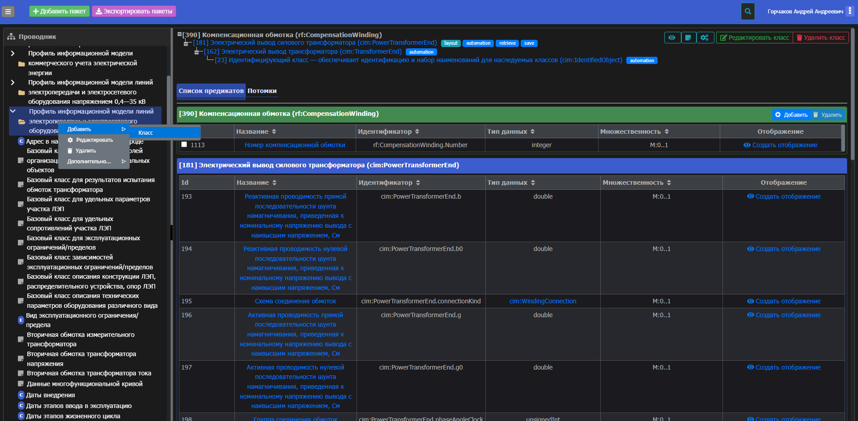Click folder icon of 0,4—35 кВ profile

pyautogui.click(x=21, y=93)
